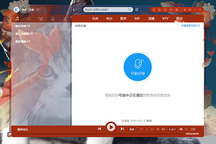
Task: Switch to the 歌词 tab
Action: [x=179, y=18]
